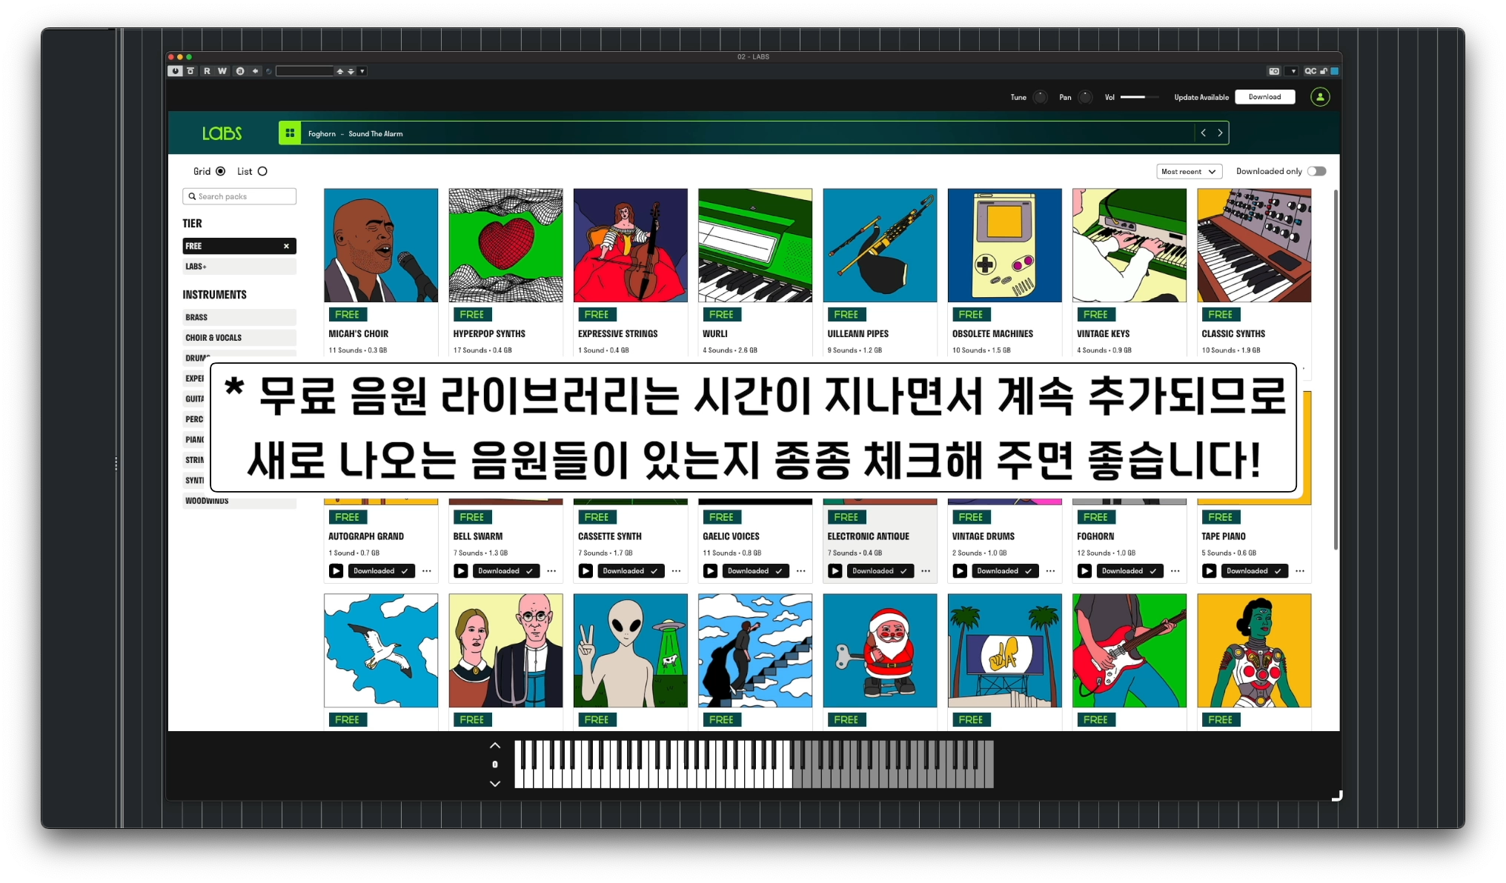Remove the FREE tier filter with the X
1506x883 pixels.
click(286, 246)
